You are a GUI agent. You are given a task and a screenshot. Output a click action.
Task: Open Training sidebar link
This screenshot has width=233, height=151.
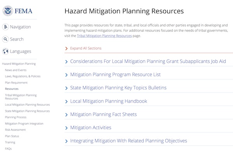10,142
